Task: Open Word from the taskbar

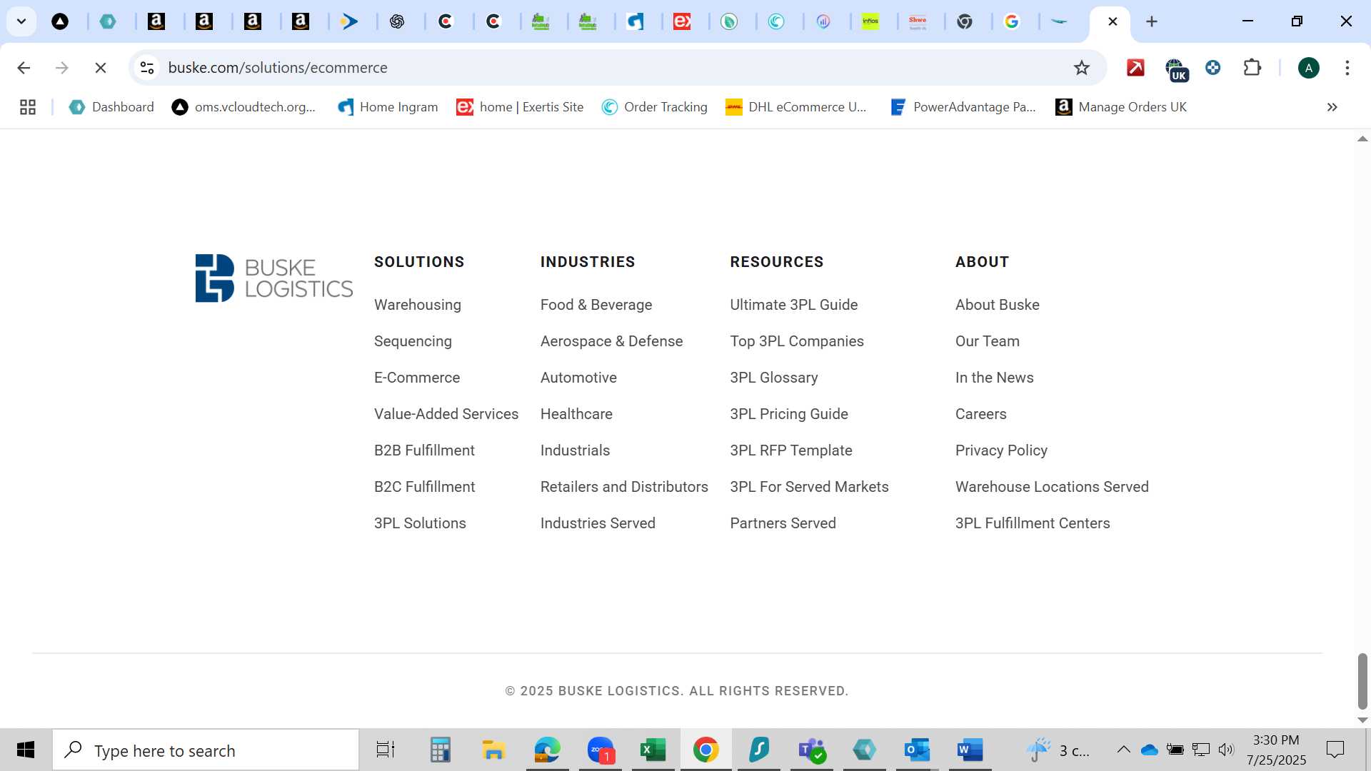Action: pos(970,750)
